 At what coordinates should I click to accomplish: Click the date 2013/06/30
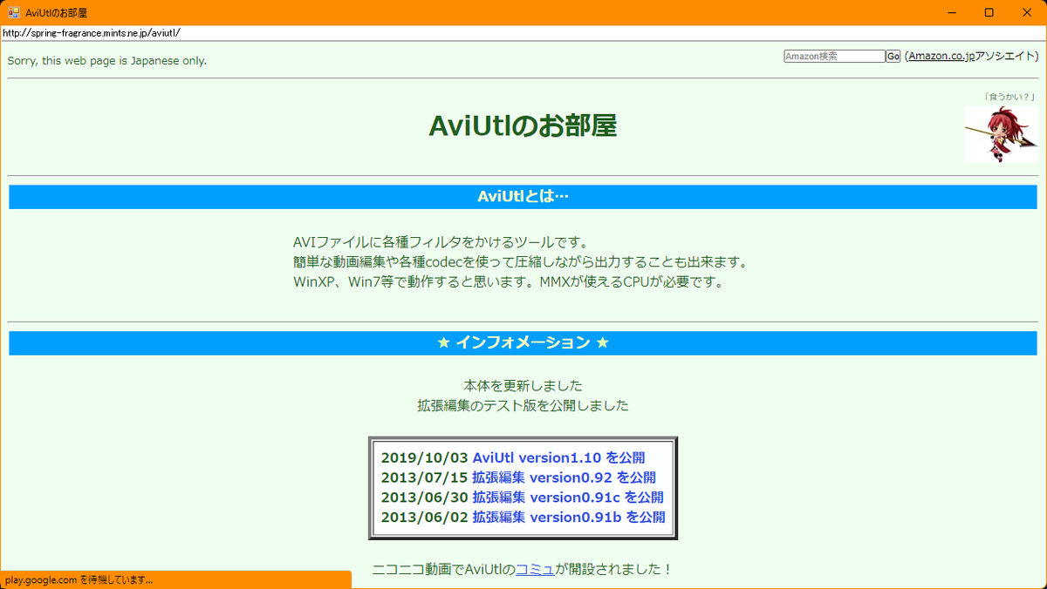tap(425, 498)
